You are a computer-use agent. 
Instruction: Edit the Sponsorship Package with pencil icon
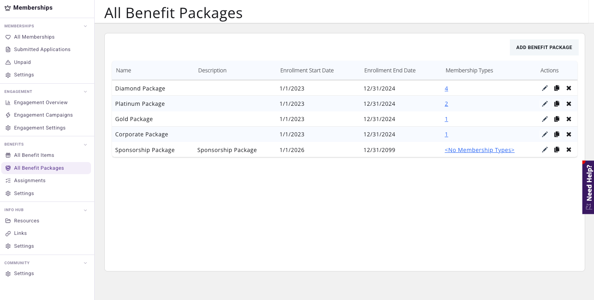pyautogui.click(x=545, y=150)
